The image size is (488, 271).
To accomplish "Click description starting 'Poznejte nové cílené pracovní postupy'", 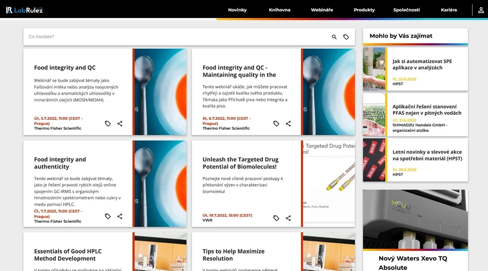I will (243, 185).
